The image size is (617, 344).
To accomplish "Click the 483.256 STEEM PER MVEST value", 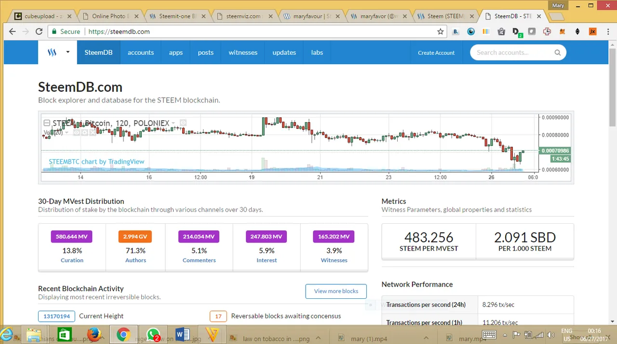I will 429,238.
